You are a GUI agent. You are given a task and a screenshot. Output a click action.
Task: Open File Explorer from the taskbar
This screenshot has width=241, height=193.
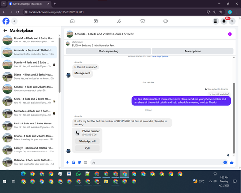pos(106,181)
